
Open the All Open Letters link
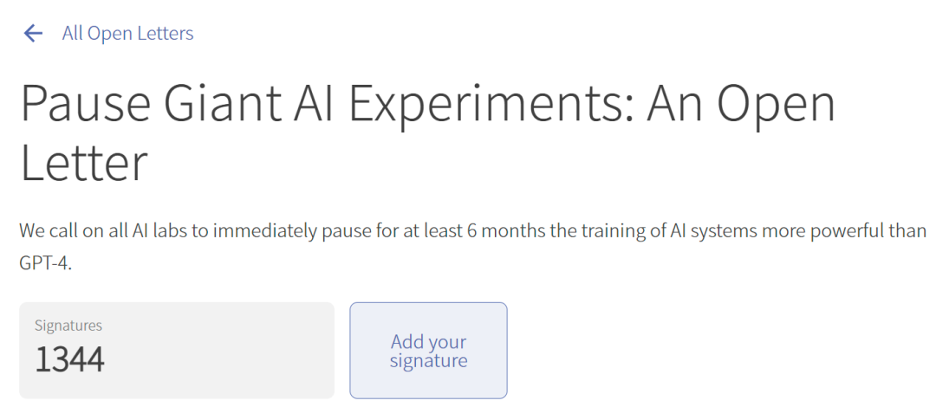pos(127,34)
